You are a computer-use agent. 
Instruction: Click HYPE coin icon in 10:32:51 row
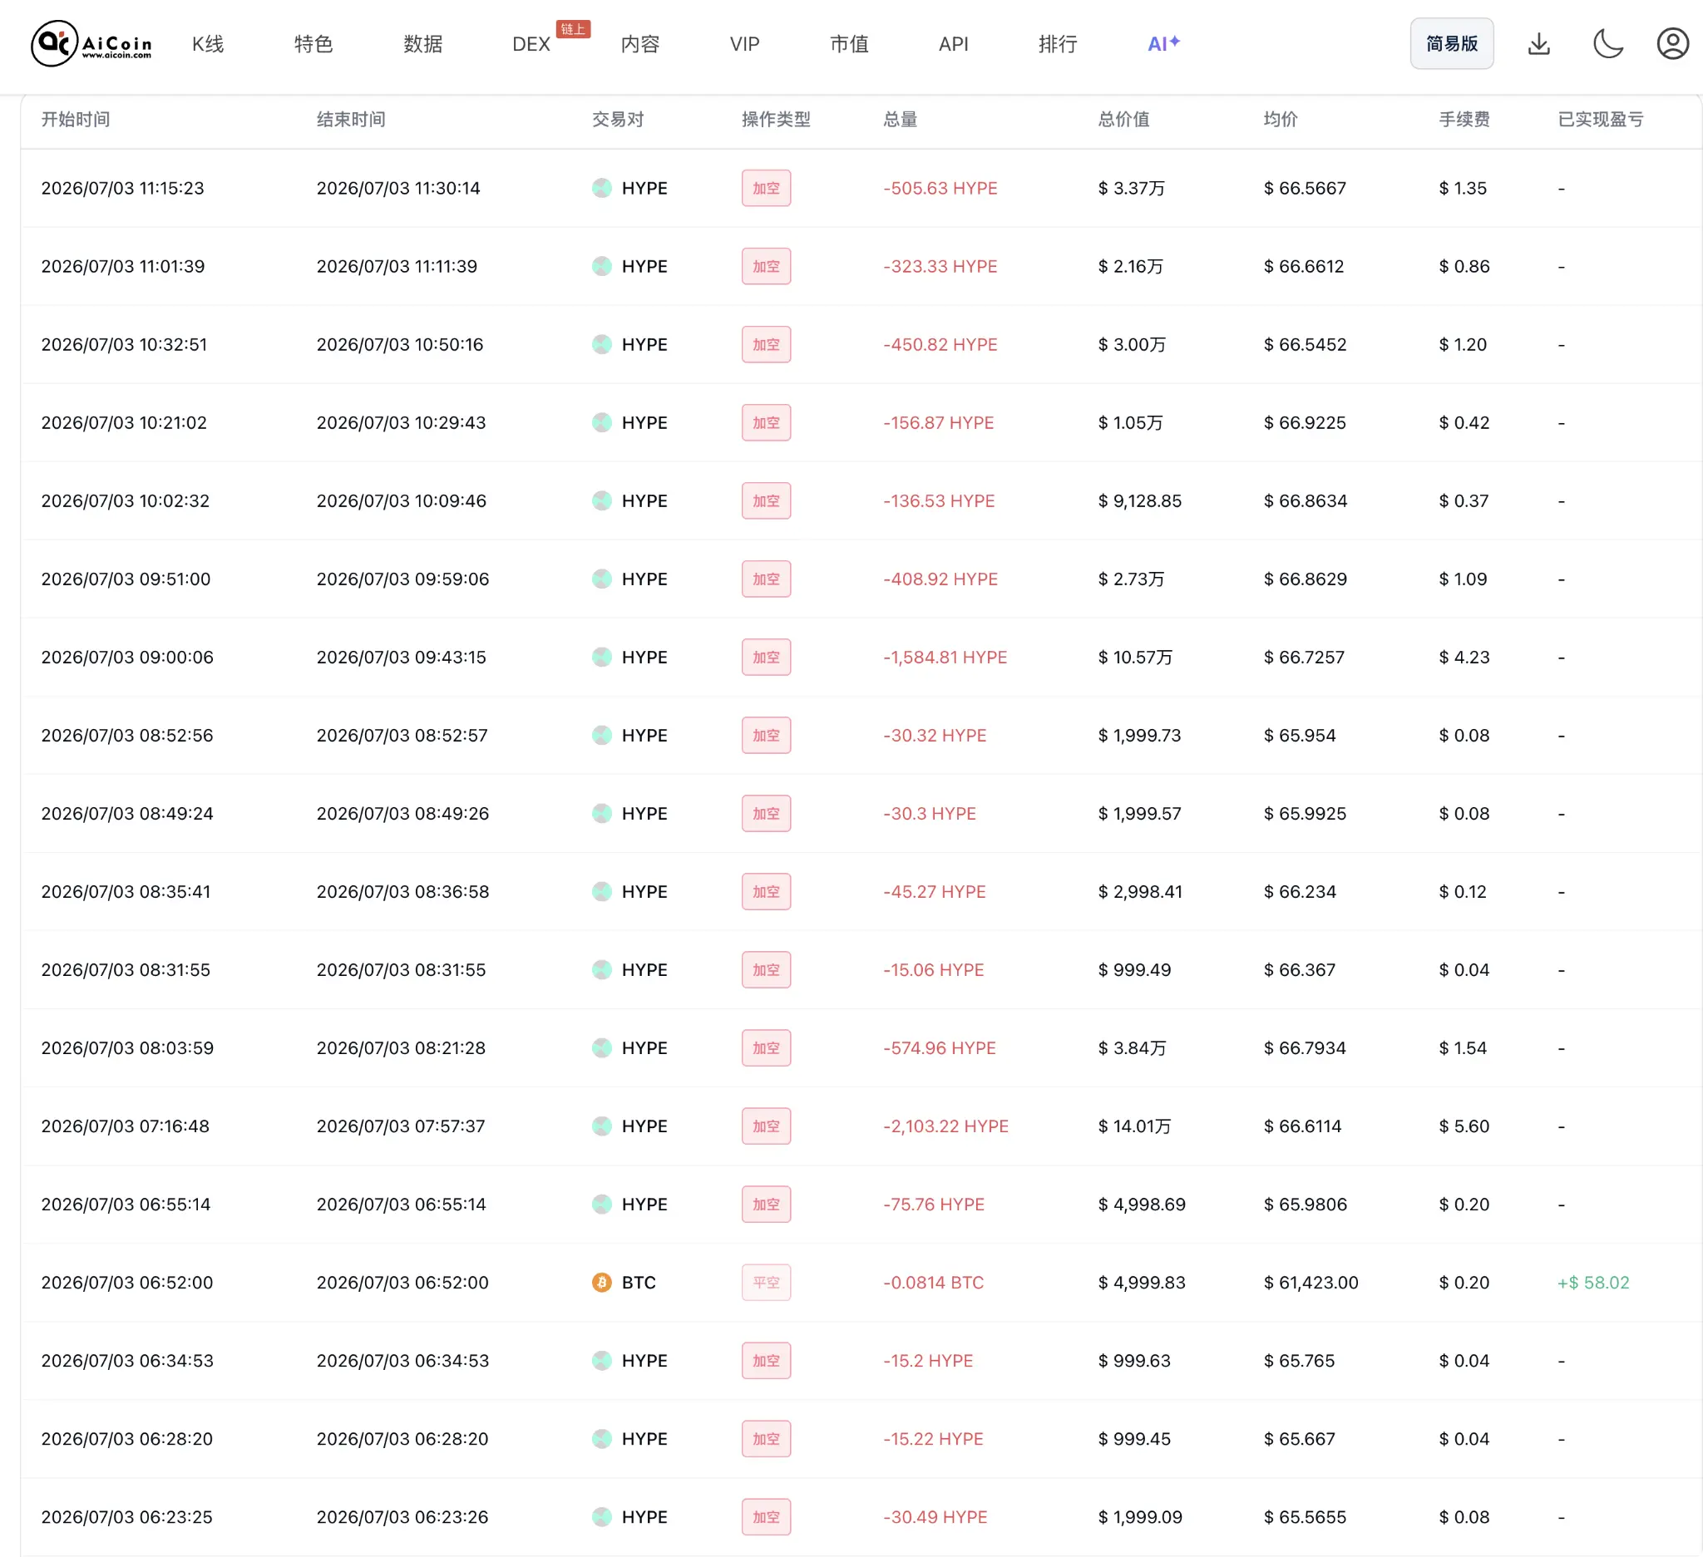pyautogui.click(x=601, y=343)
